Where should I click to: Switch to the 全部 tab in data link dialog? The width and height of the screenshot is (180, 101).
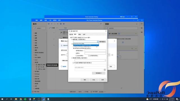84,34
